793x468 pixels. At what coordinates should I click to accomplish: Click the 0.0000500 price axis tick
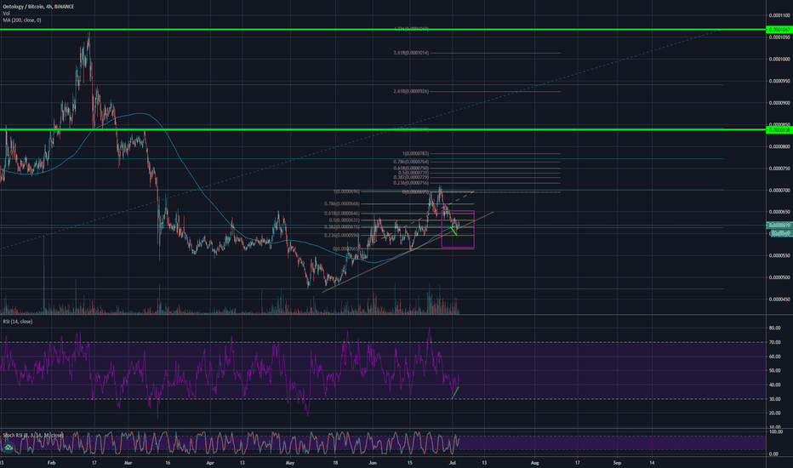(779, 277)
